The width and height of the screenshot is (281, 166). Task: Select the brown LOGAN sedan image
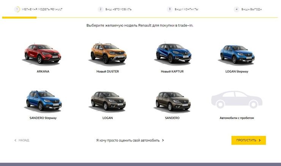tap(107, 101)
